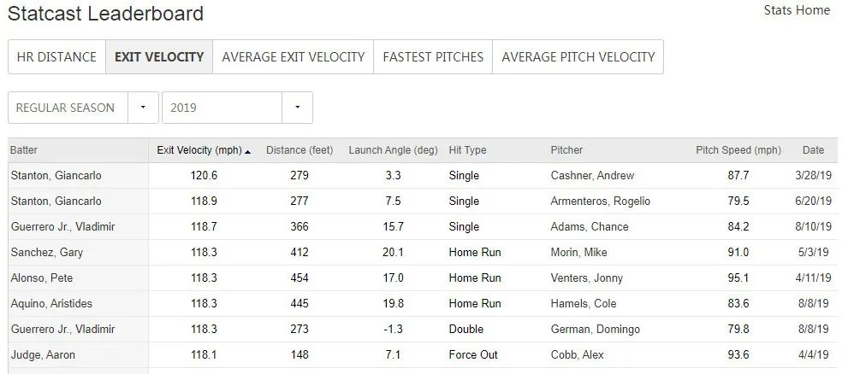Sort by the Pitcher column header

click(566, 150)
